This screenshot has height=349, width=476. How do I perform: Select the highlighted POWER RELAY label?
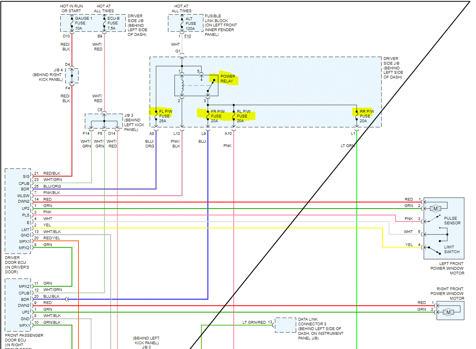pyautogui.click(x=228, y=78)
